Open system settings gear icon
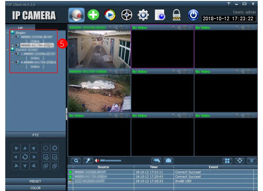This screenshot has width=263, height=191. [x=143, y=15]
